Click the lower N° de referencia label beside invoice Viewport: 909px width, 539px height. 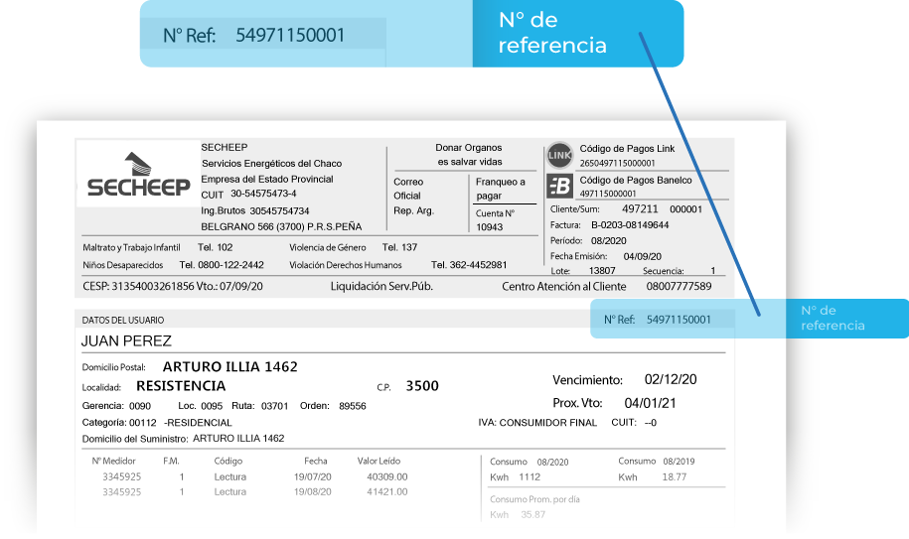pyautogui.click(x=833, y=318)
